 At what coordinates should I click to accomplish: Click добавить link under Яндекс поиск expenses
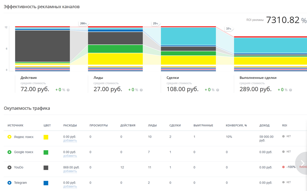[x=70, y=140]
